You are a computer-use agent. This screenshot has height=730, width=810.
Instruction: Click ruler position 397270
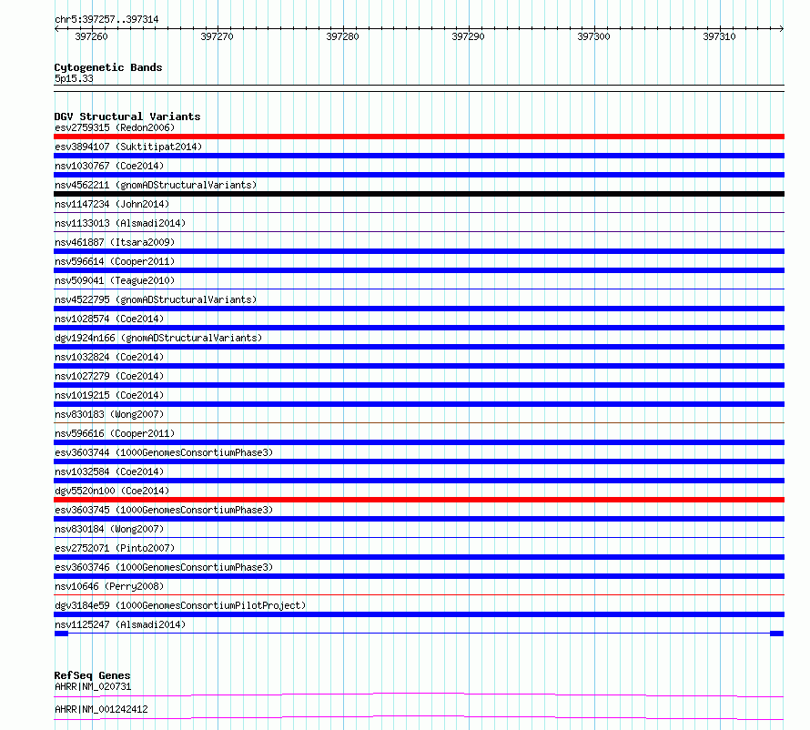tap(217, 36)
